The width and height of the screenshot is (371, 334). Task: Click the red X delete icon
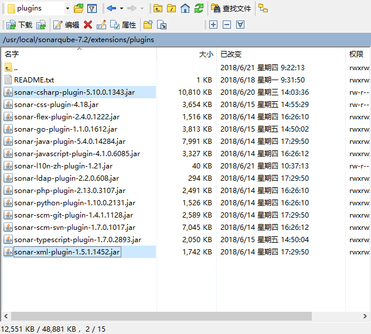(88, 25)
